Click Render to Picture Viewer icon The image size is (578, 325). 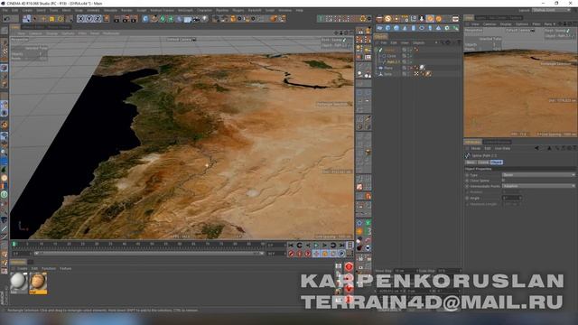tap(126, 19)
